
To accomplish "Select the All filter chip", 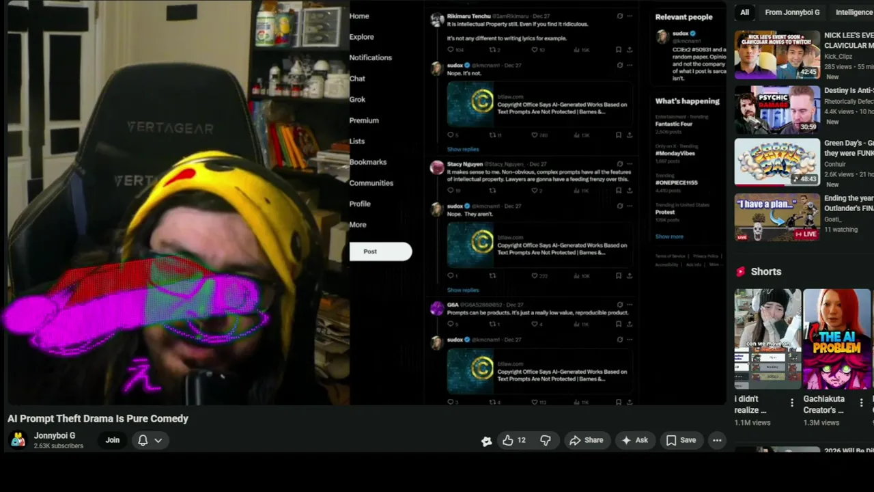I will [745, 12].
